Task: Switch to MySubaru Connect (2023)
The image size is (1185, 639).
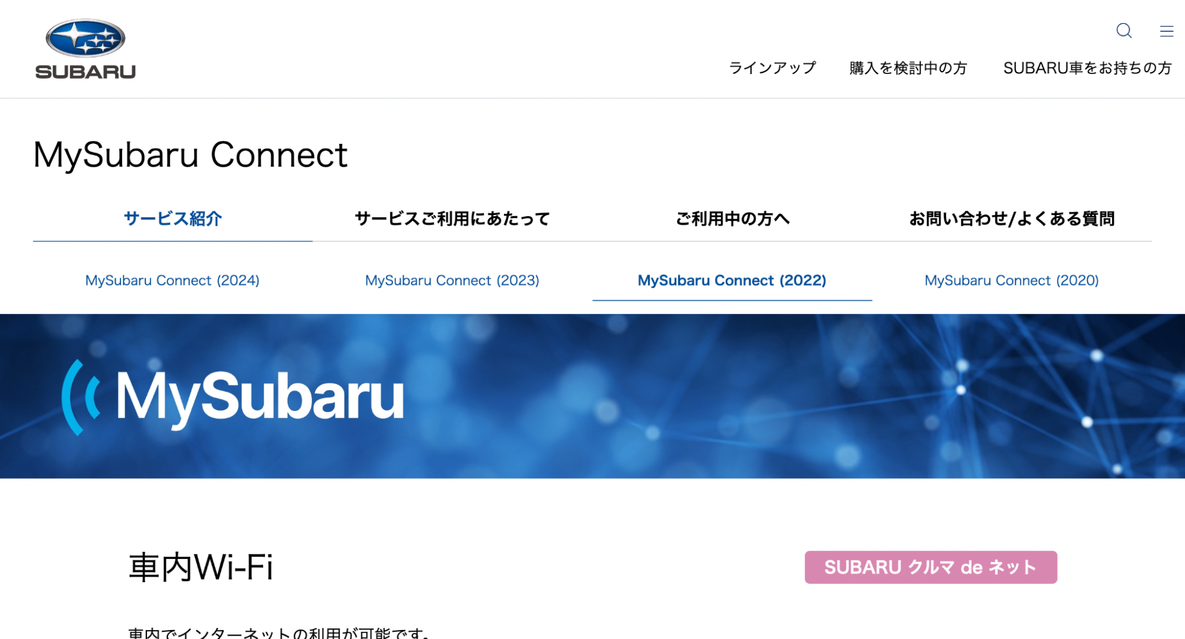Action: pos(452,280)
